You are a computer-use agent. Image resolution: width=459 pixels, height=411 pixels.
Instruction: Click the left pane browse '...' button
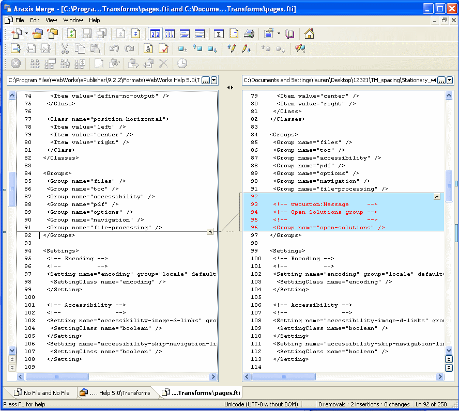(x=206, y=81)
